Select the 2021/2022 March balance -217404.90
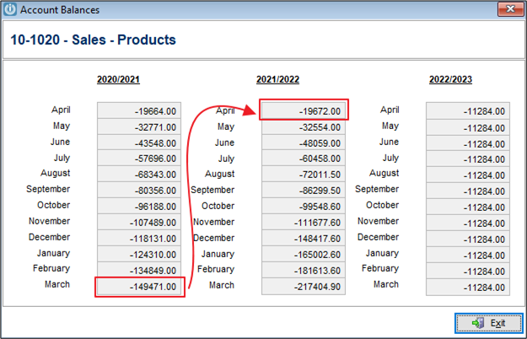This screenshot has height=339, width=527. 304,287
